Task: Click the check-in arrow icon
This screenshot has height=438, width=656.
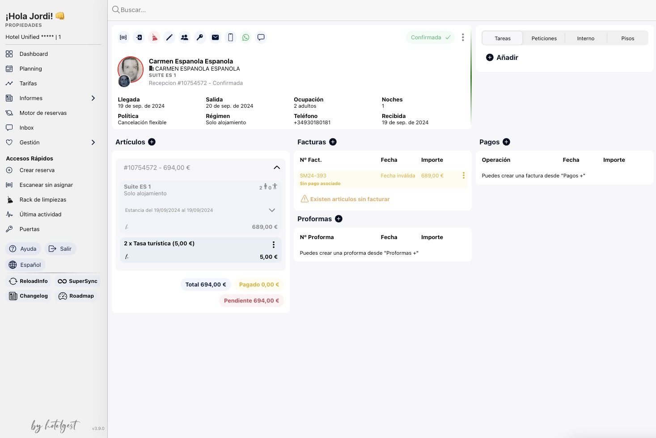Action: [139, 38]
